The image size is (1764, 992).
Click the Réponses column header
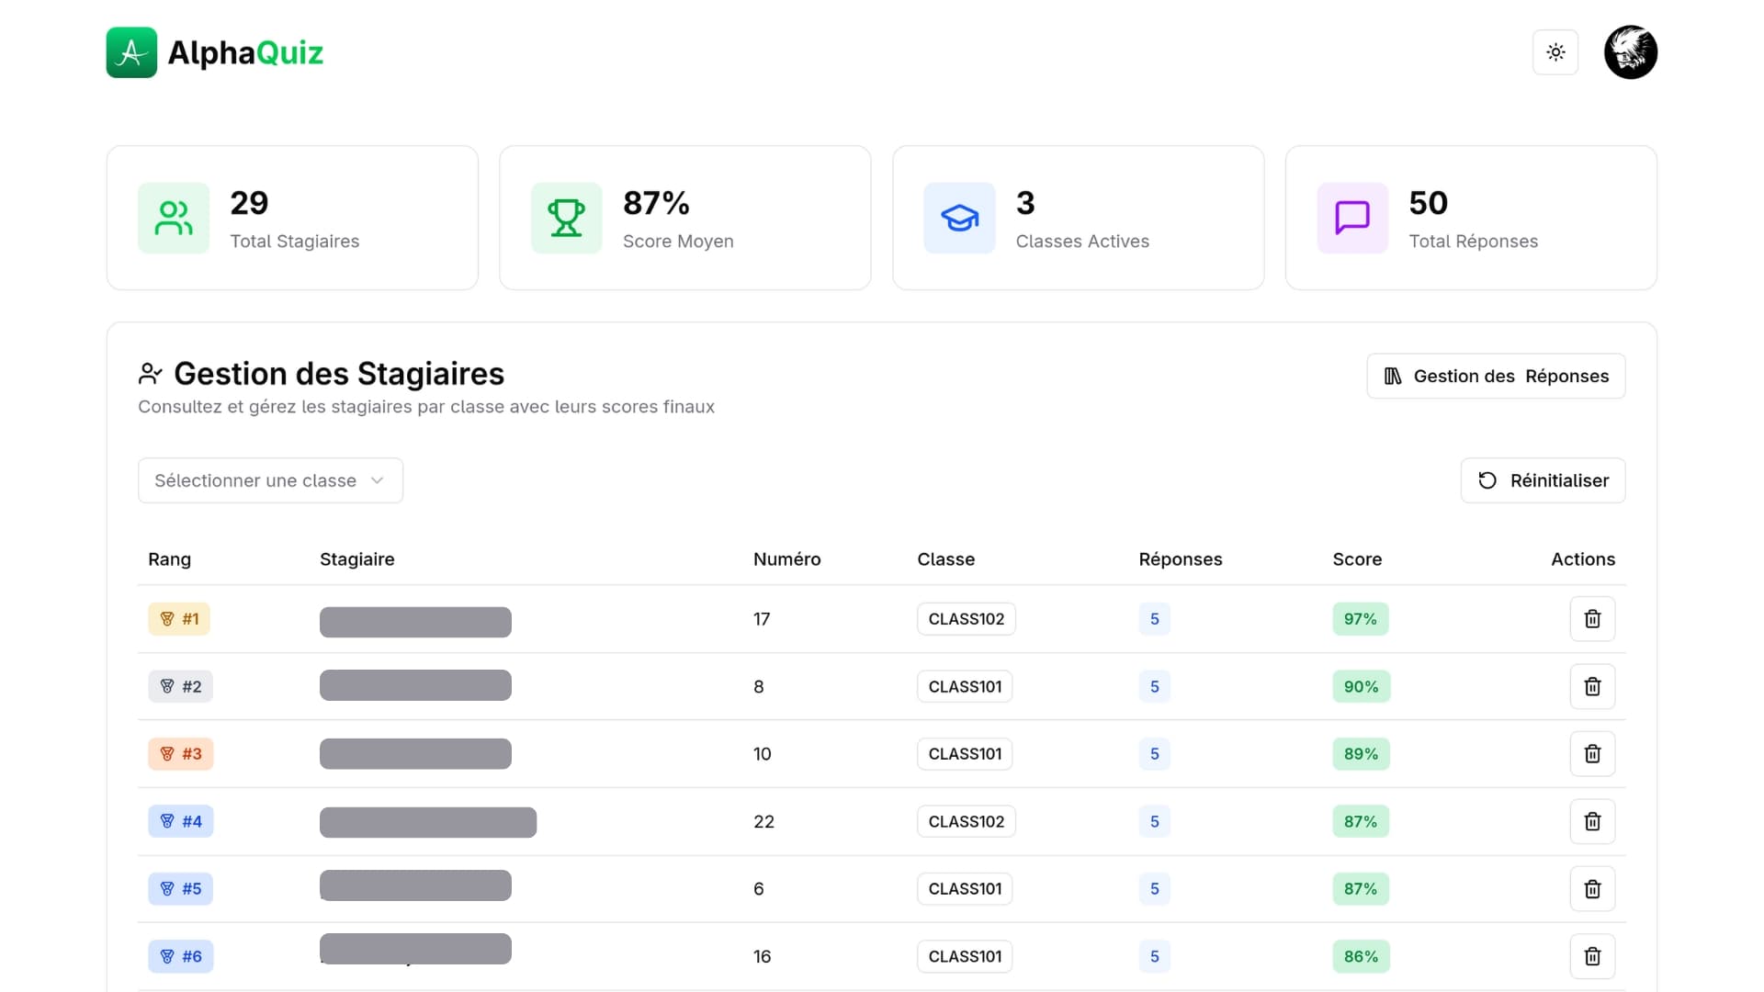click(1181, 559)
